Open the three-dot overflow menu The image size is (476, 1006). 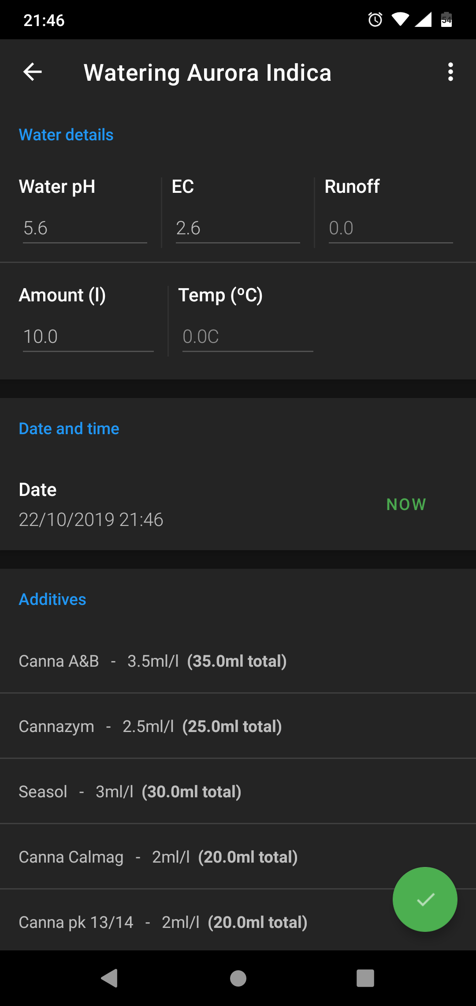tap(450, 72)
